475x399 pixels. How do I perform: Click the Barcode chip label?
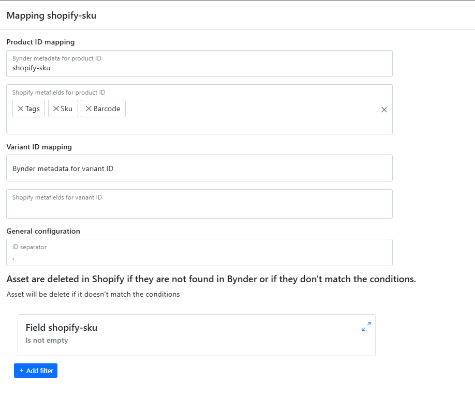point(107,109)
